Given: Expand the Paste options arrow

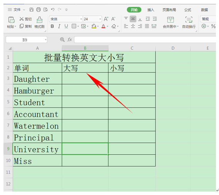Looking at the screenshot, I should click(x=15, y=26).
